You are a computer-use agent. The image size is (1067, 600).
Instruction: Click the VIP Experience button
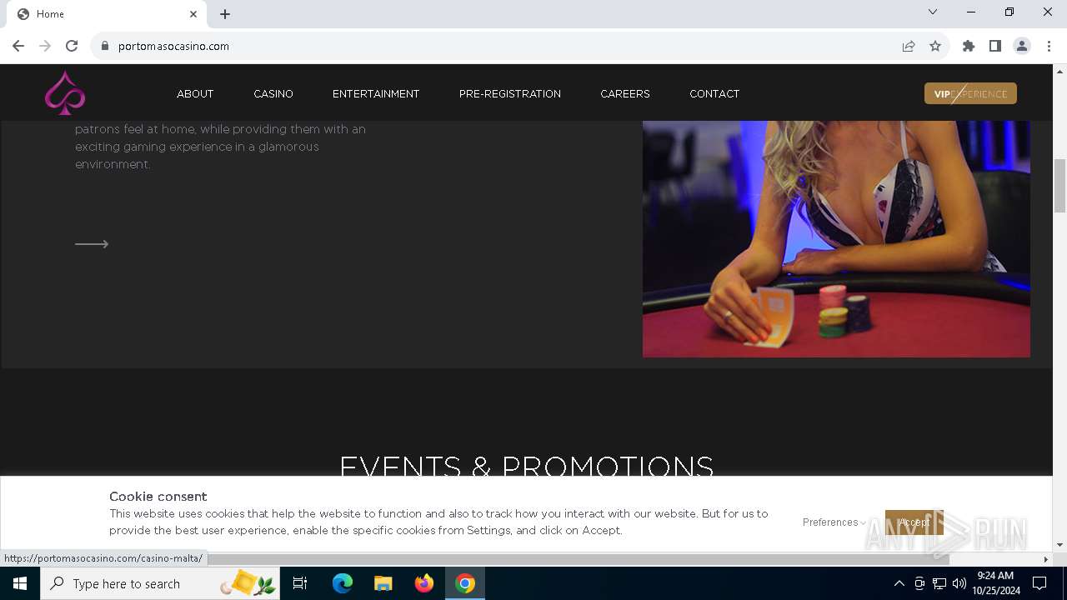970,93
